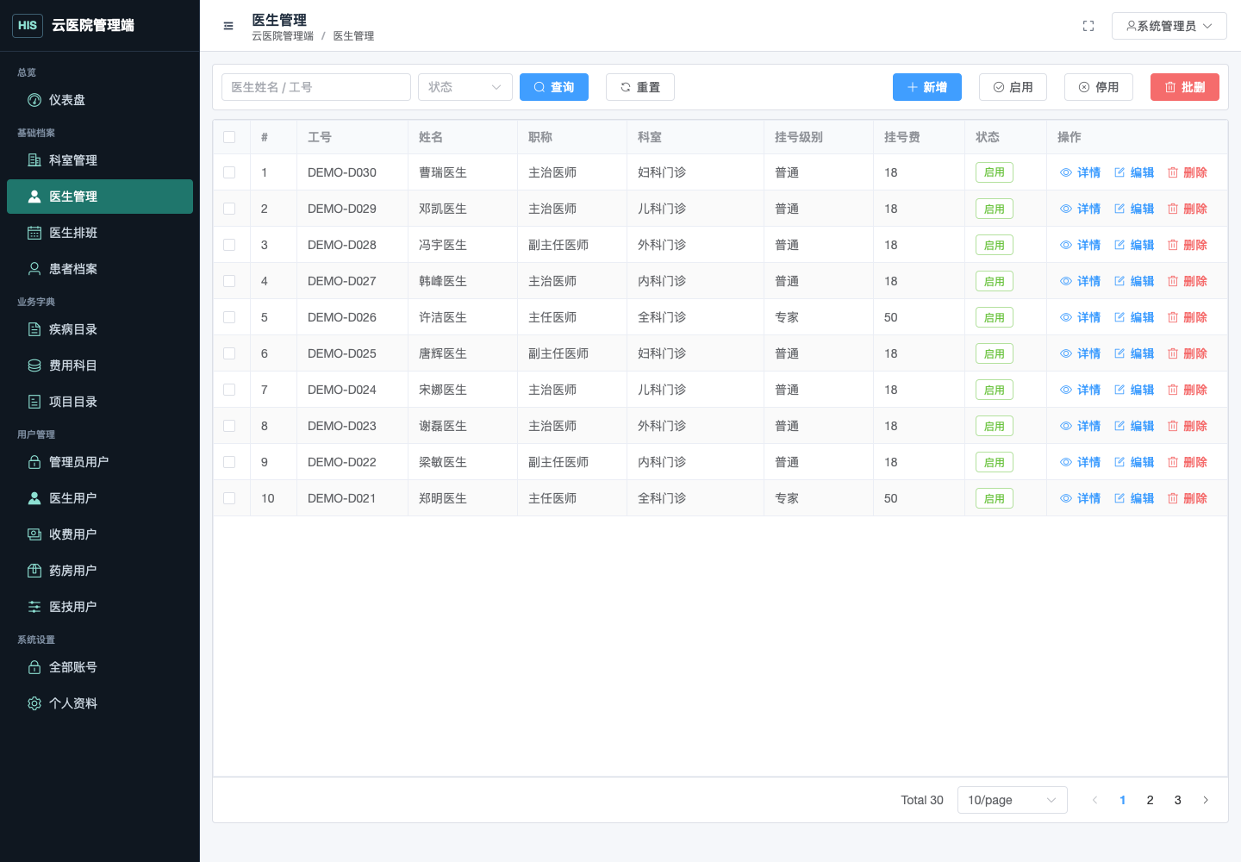Click the 查询 search button
This screenshot has height=862, width=1241.
click(554, 87)
